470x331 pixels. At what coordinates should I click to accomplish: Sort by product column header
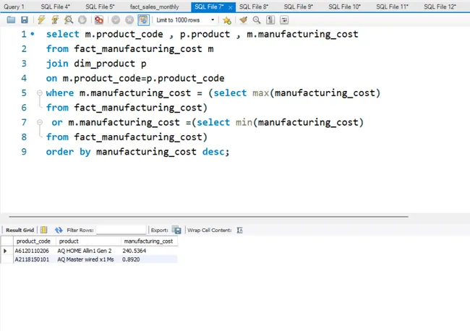[88, 241]
